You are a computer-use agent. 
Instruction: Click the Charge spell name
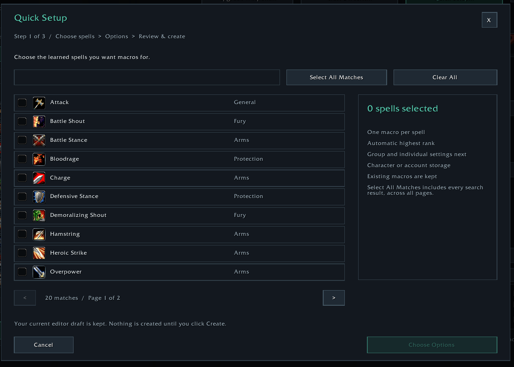point(60,178)
